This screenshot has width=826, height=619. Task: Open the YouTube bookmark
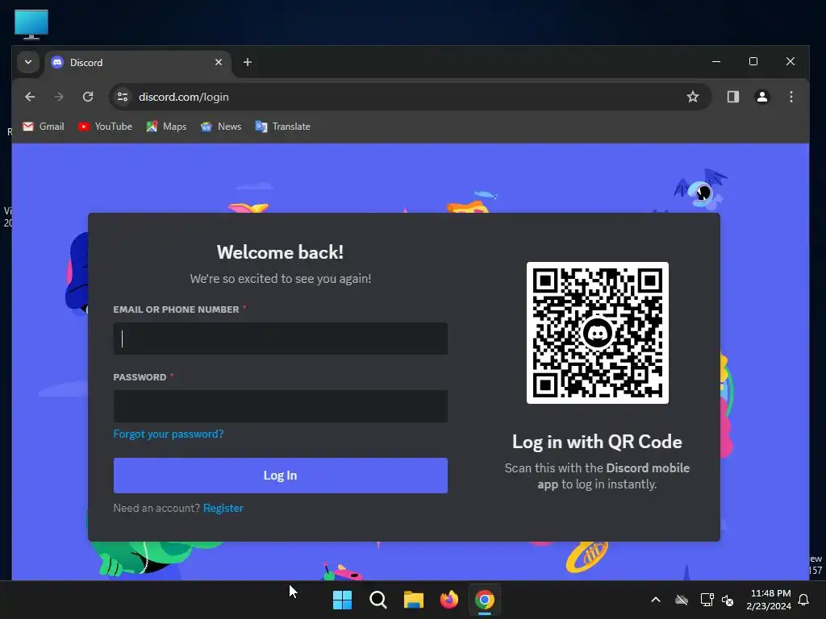coord(106,127)
